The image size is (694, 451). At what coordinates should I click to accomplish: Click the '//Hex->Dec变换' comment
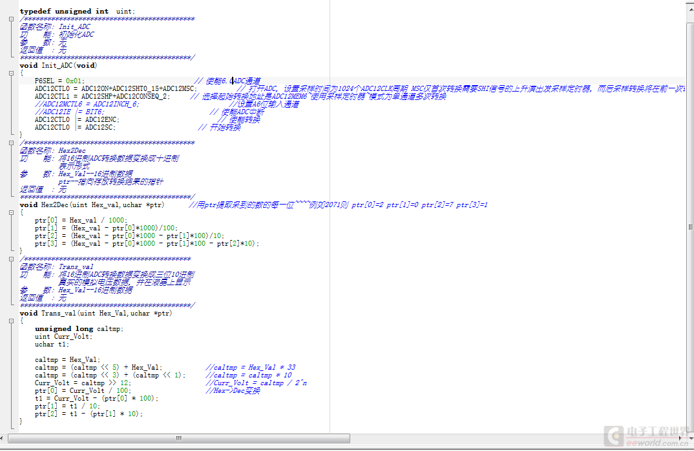pos(233,390)
